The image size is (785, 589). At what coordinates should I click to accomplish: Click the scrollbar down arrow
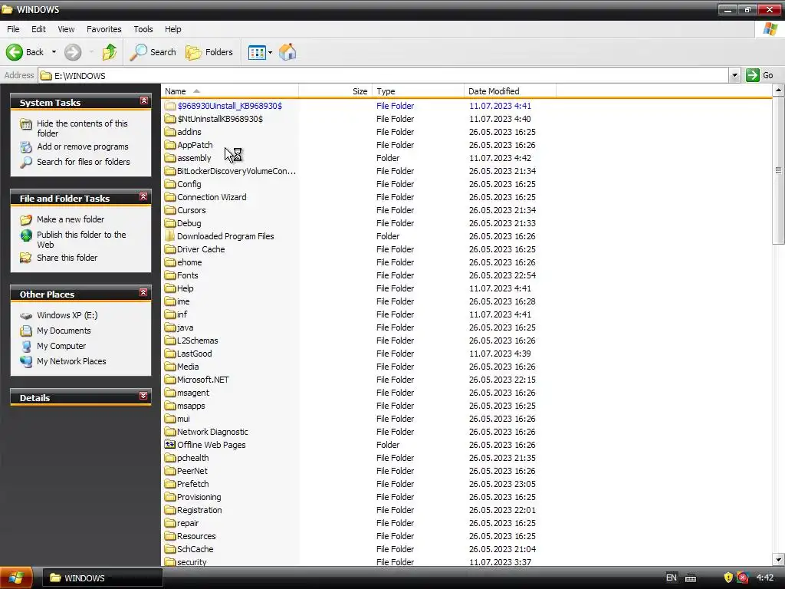pos(779,560)
